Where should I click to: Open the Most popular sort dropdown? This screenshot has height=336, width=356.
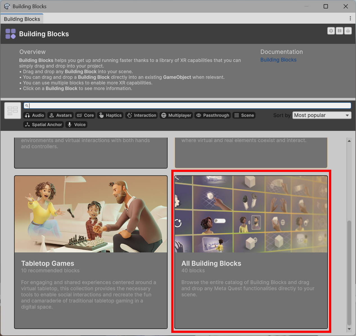(x=322, y=115)
